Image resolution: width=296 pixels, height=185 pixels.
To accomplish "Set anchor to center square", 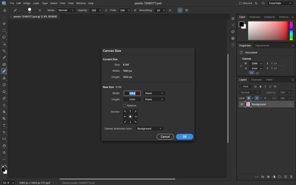I will 130,117.
